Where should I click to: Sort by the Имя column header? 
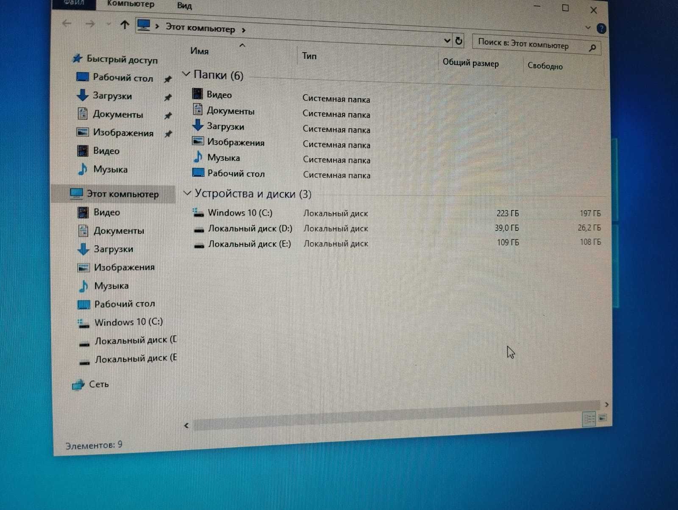click(x=199, y=51)
